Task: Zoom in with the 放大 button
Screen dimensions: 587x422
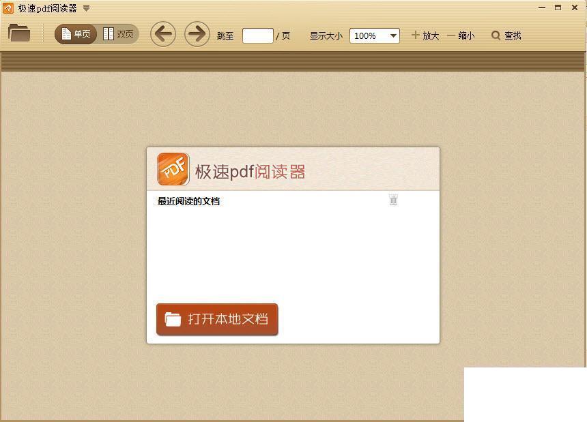Action: coord(425,35)
